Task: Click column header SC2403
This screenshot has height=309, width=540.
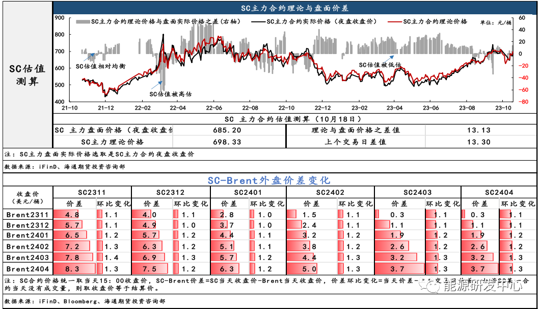Action: [x=417, y=192]
